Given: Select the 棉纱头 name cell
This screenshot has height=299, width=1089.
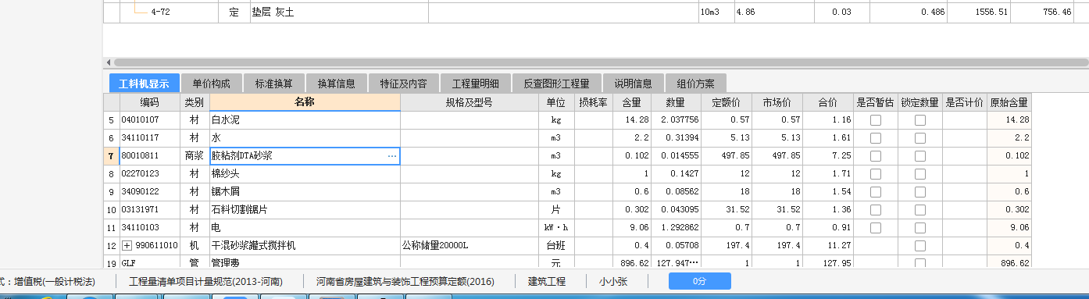Looking at the screenshot, I should tap(305, 174).
